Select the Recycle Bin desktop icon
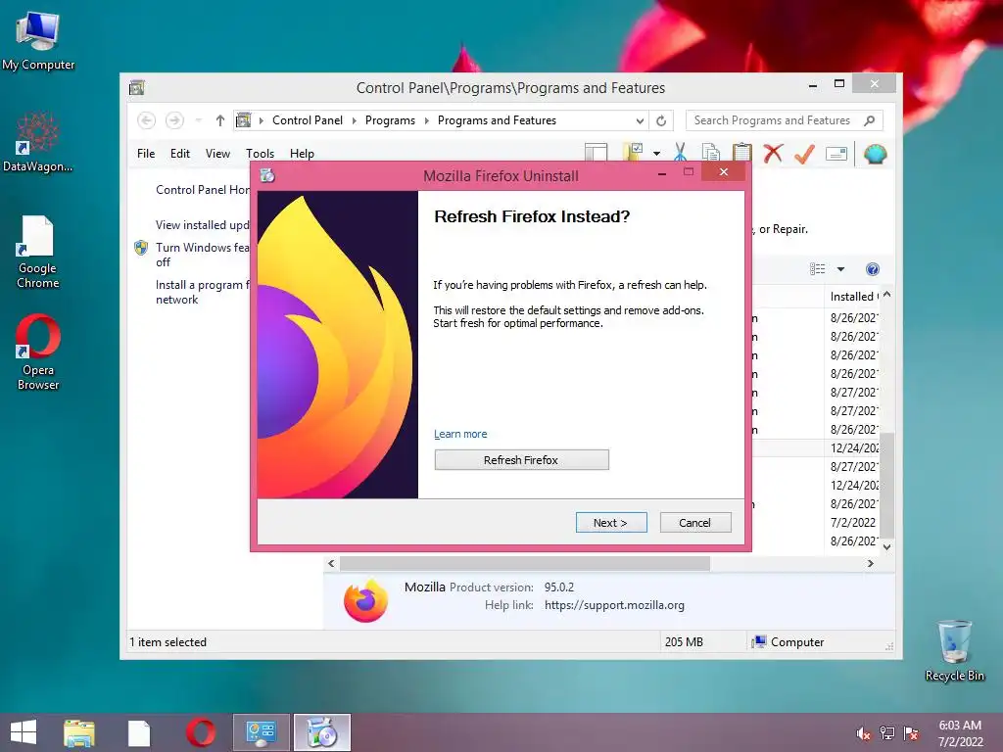Screen dimensions: 1003x752 955,650
